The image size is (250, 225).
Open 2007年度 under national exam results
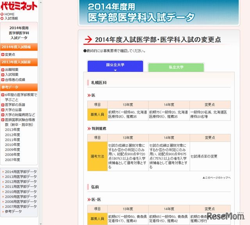(12, 160)
